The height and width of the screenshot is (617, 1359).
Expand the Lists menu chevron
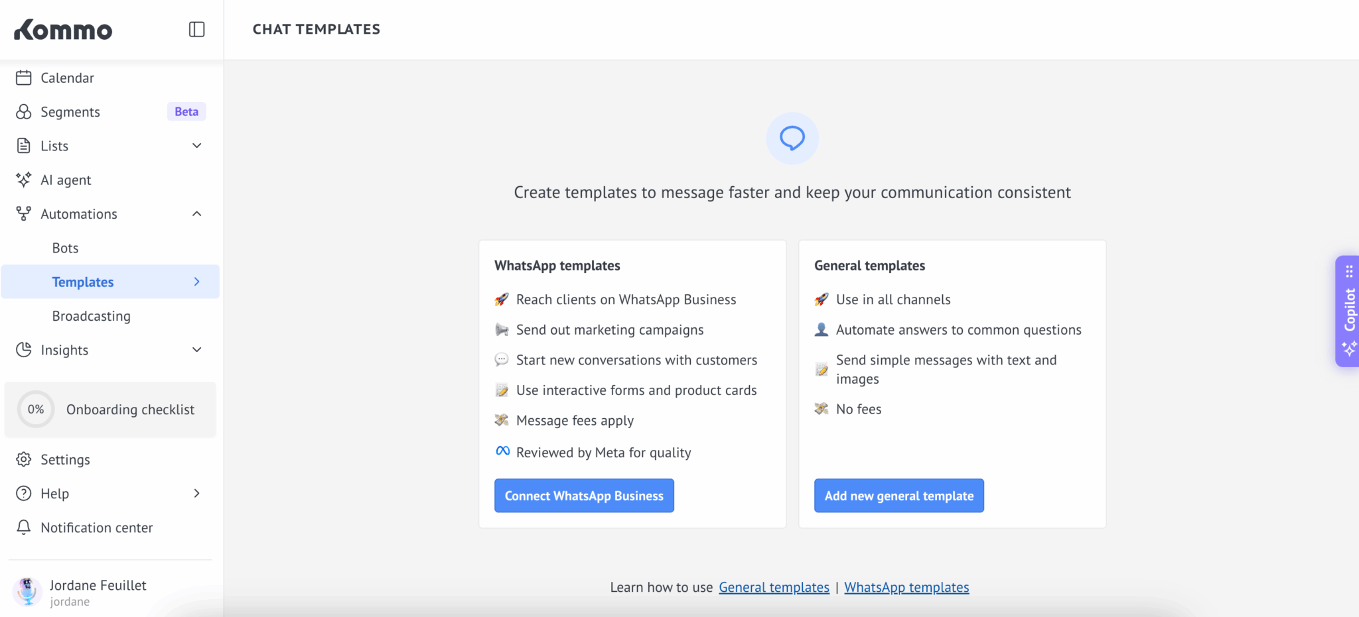196,146
